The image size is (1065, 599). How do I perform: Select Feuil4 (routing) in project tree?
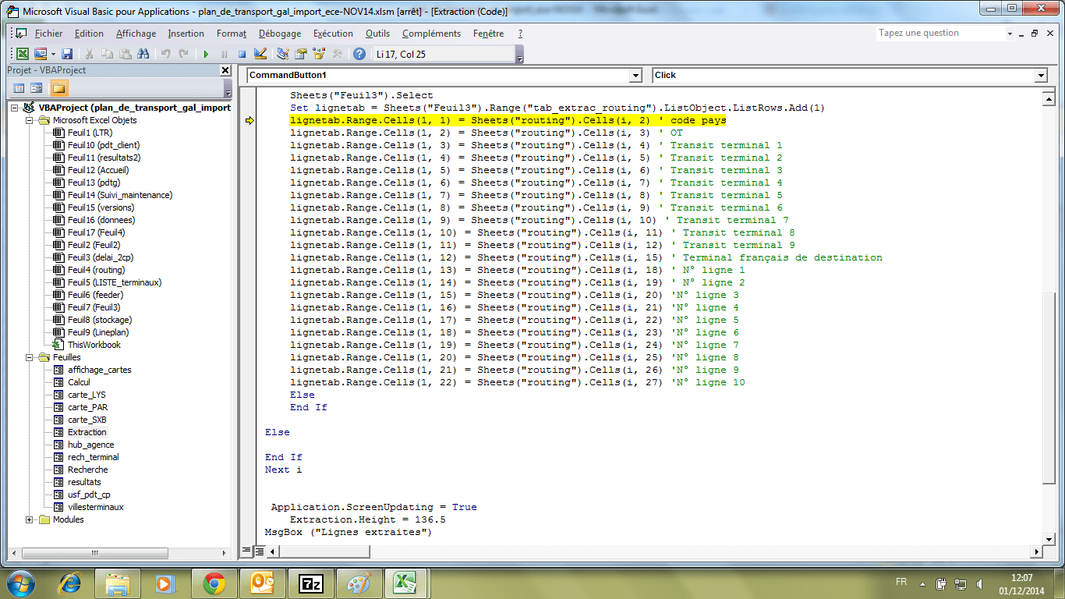96,270
